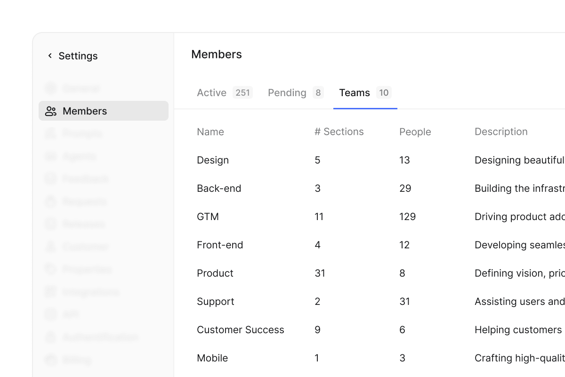The height and width of the screenshot is (377, 565).
Task: Click the Description column header
Action: pyautogui.click(x=501, y=132)
